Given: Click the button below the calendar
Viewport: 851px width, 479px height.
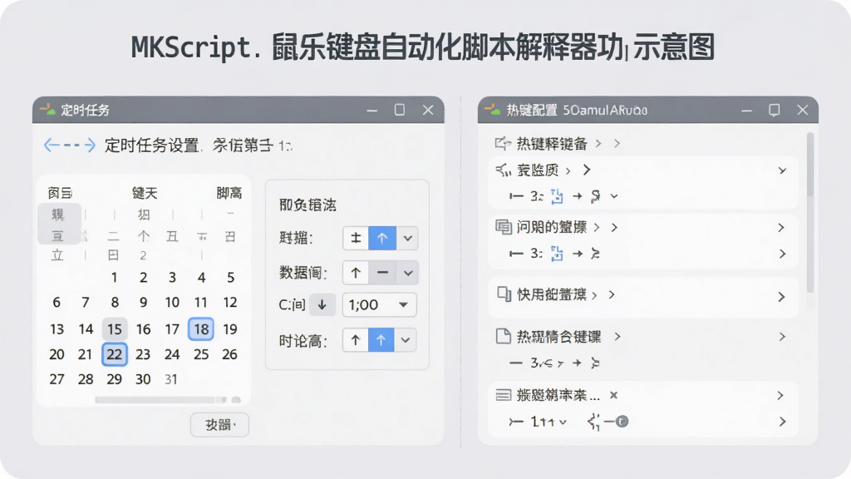Looking at the screenshot, I should pos(219,425).
